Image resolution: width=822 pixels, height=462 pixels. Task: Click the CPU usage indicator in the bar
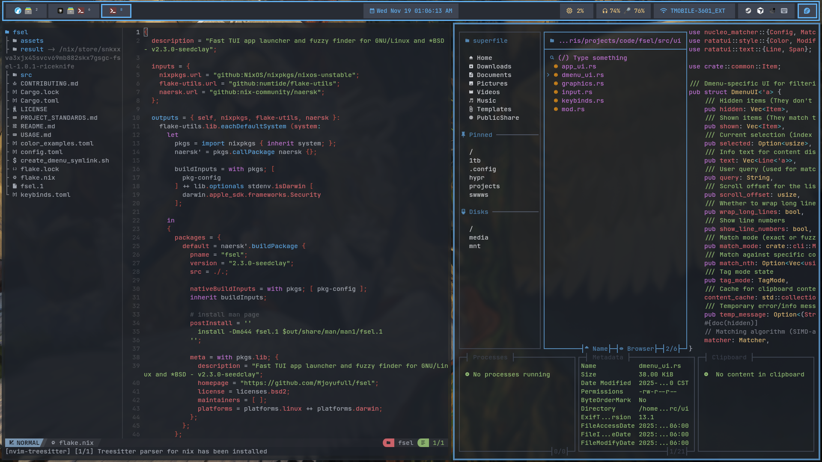(575, 11)
